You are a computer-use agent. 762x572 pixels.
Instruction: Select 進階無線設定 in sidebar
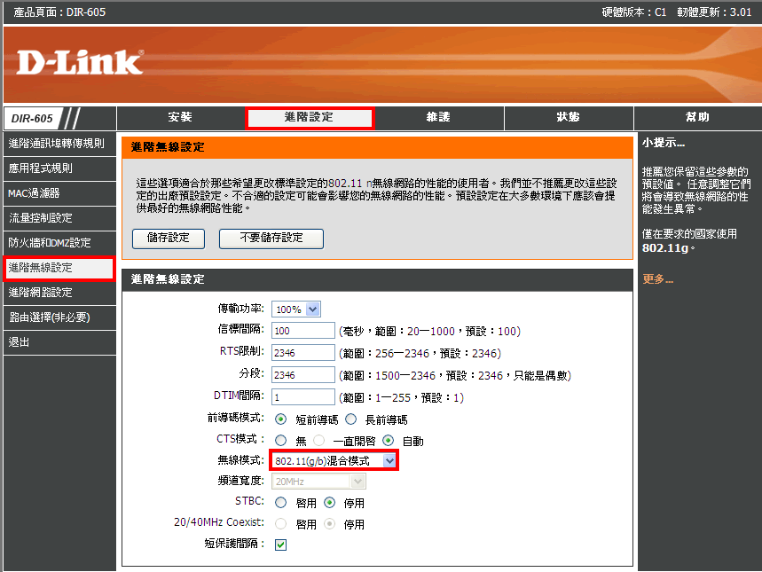(59, 268)
